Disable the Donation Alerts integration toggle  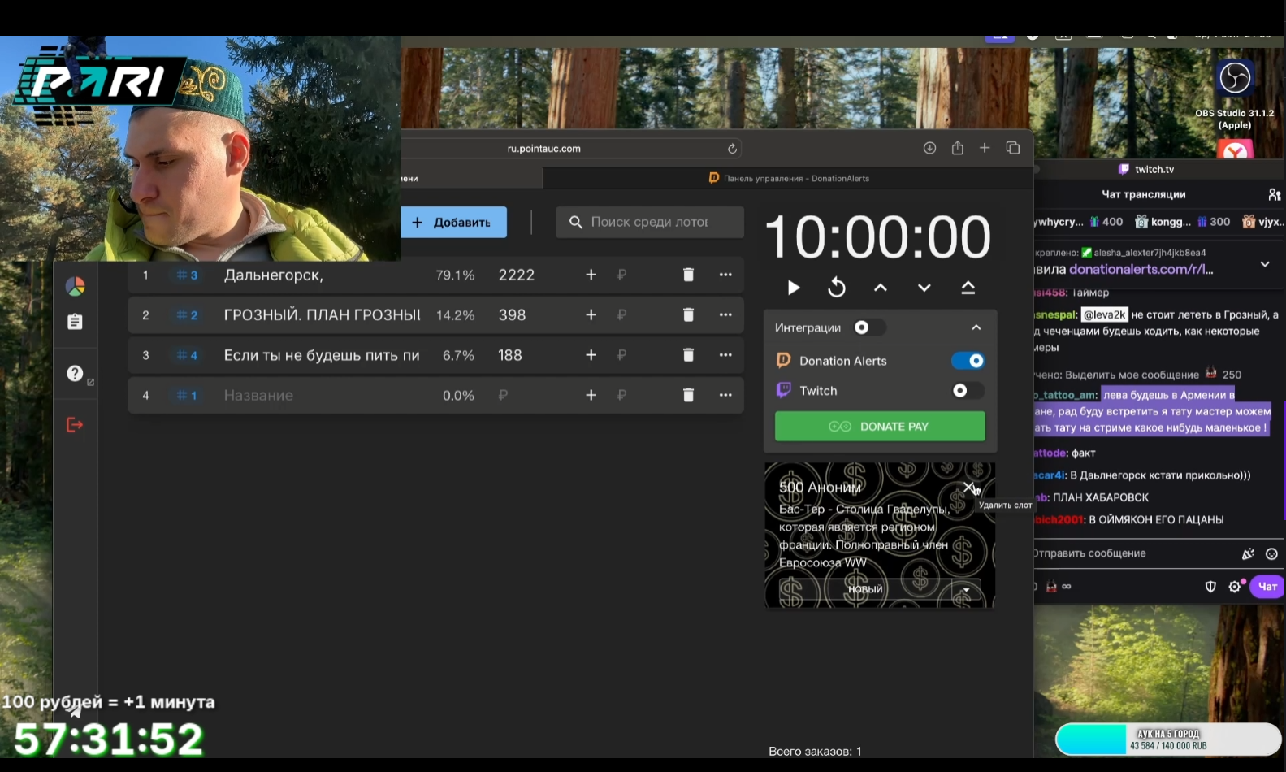click(x=968, y=361)
